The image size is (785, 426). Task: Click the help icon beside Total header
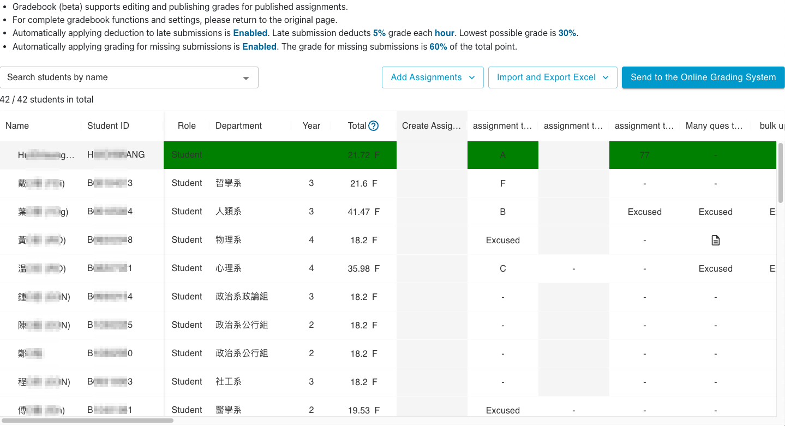tap(374, 126)
